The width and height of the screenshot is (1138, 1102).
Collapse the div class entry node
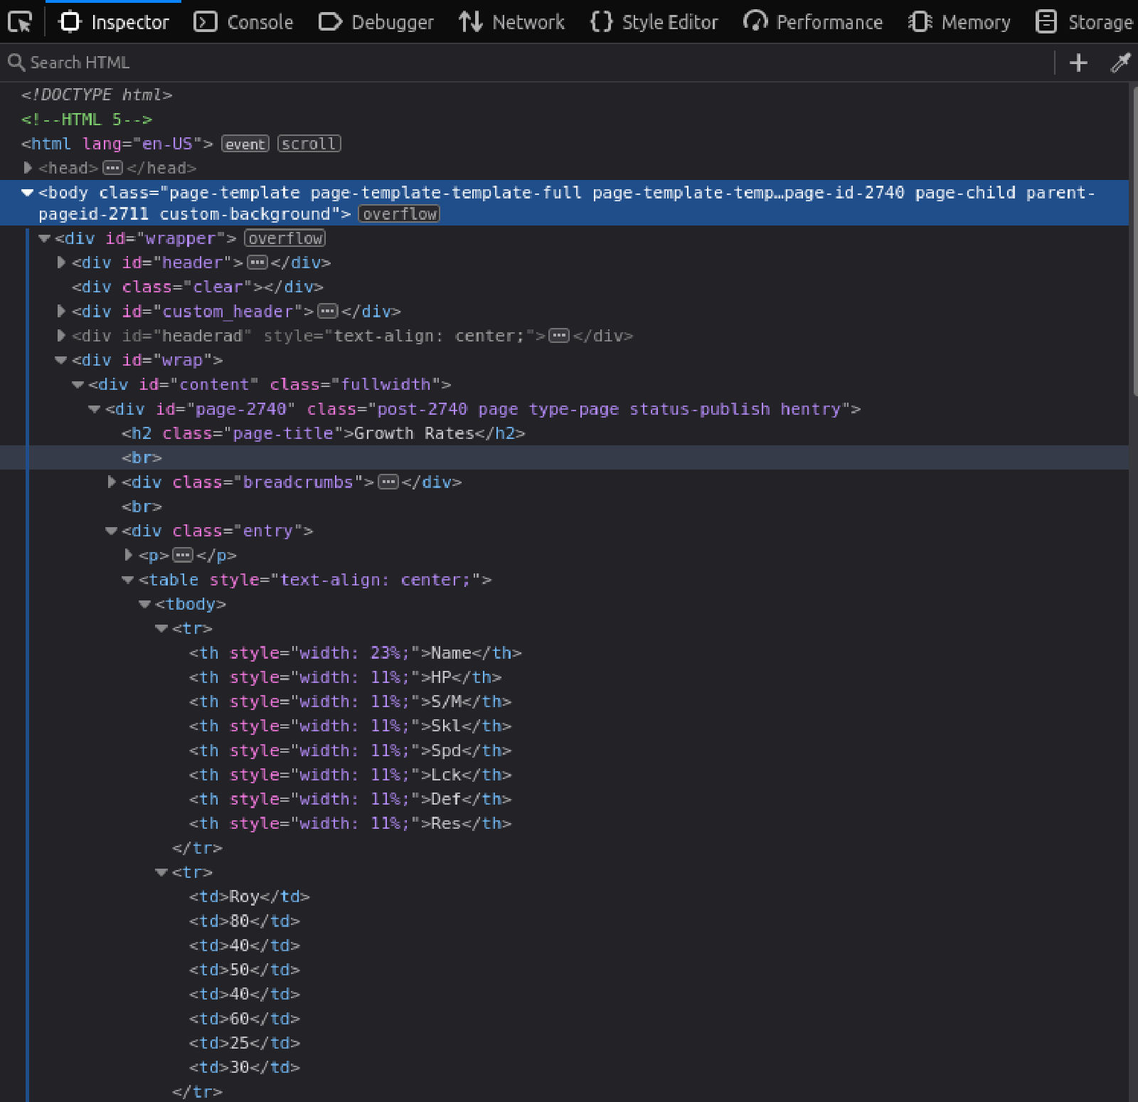tap(111, 531)
